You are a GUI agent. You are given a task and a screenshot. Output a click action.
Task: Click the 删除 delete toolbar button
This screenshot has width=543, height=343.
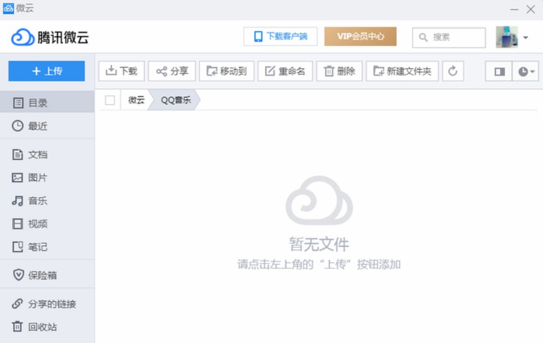[339, 71]
